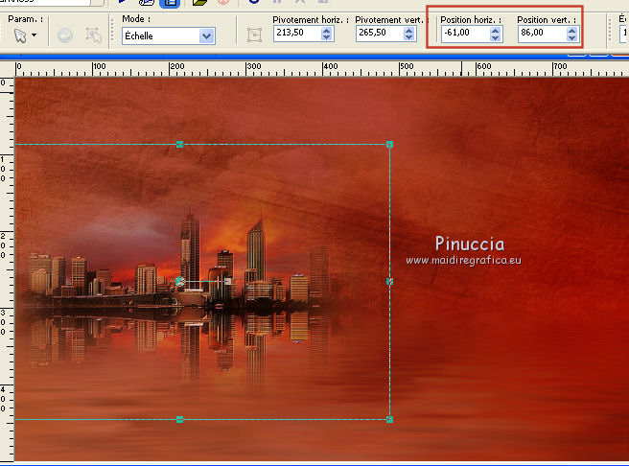Image resolution: width=629 pixels, height=466 pixels.
Task: Click the rotation handle beside the pivot
Action: click(x=228, y=282)
